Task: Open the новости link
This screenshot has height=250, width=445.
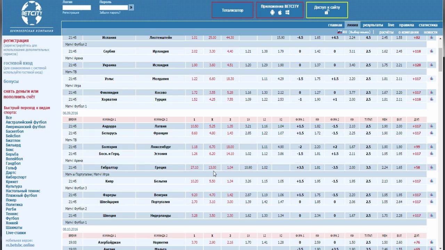Action: [430, 32]
